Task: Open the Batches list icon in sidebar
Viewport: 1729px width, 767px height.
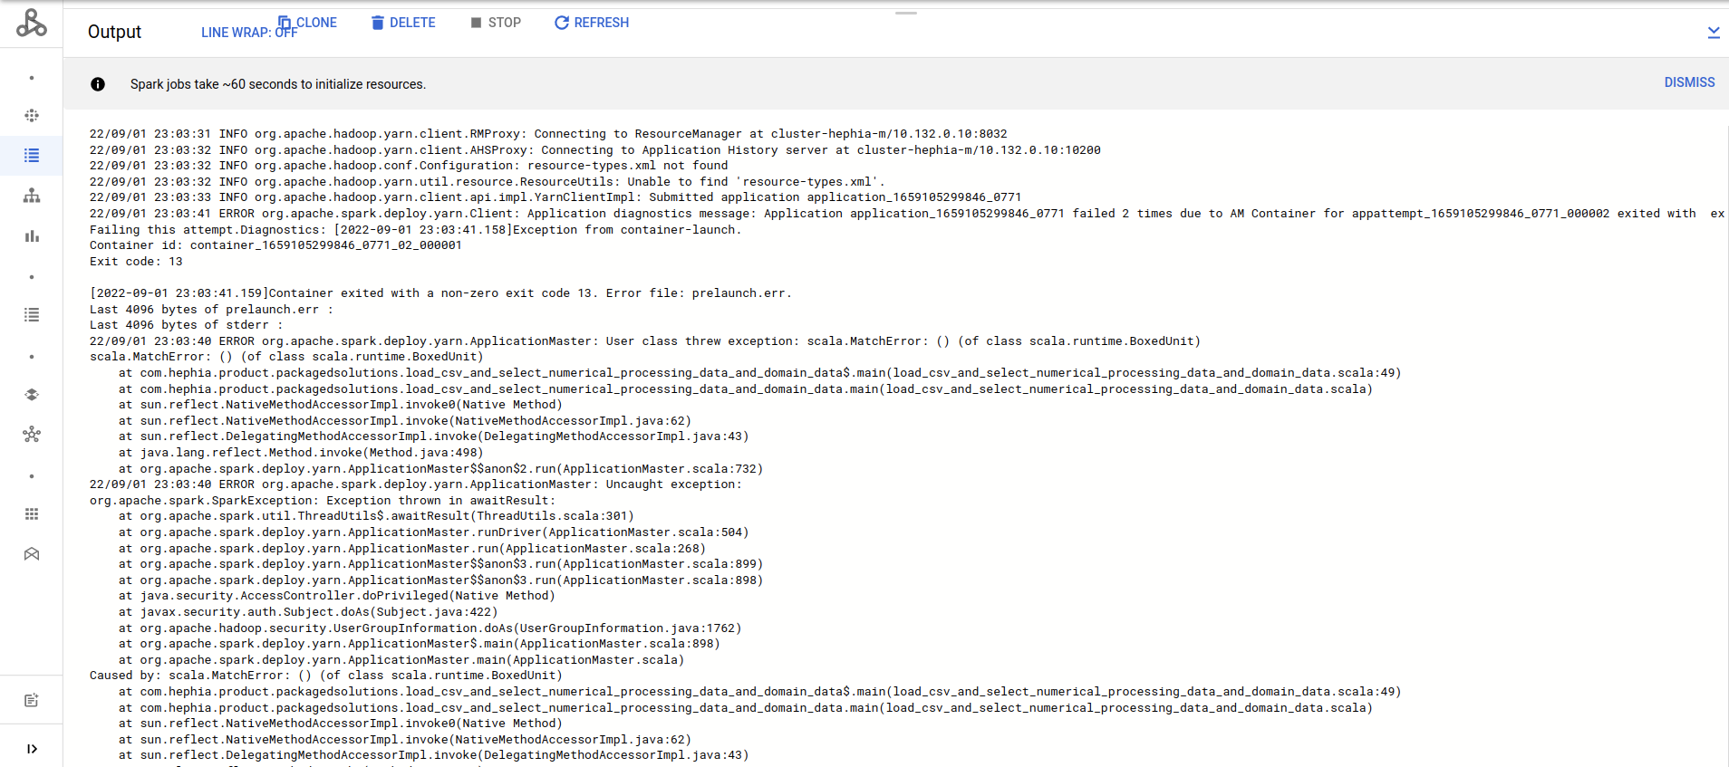Action: pyautogui.click(x=32, y=315)
